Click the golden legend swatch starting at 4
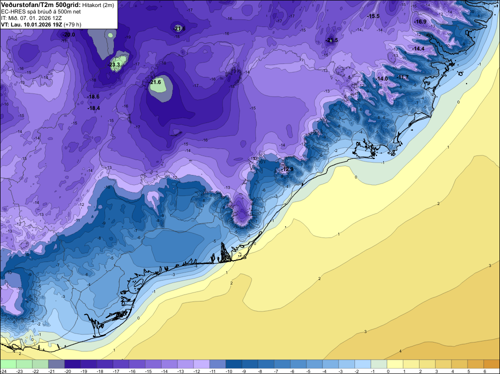 point(459,364)
